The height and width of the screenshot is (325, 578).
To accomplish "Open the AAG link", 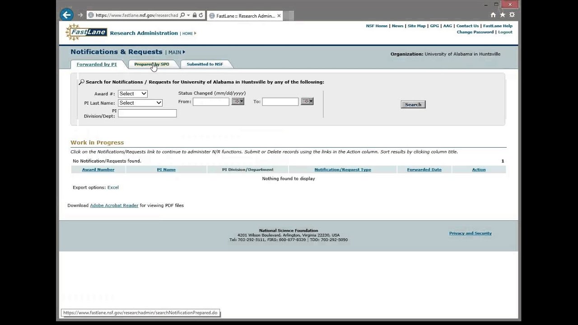I will pyautogui.click(x=447, y=26).
